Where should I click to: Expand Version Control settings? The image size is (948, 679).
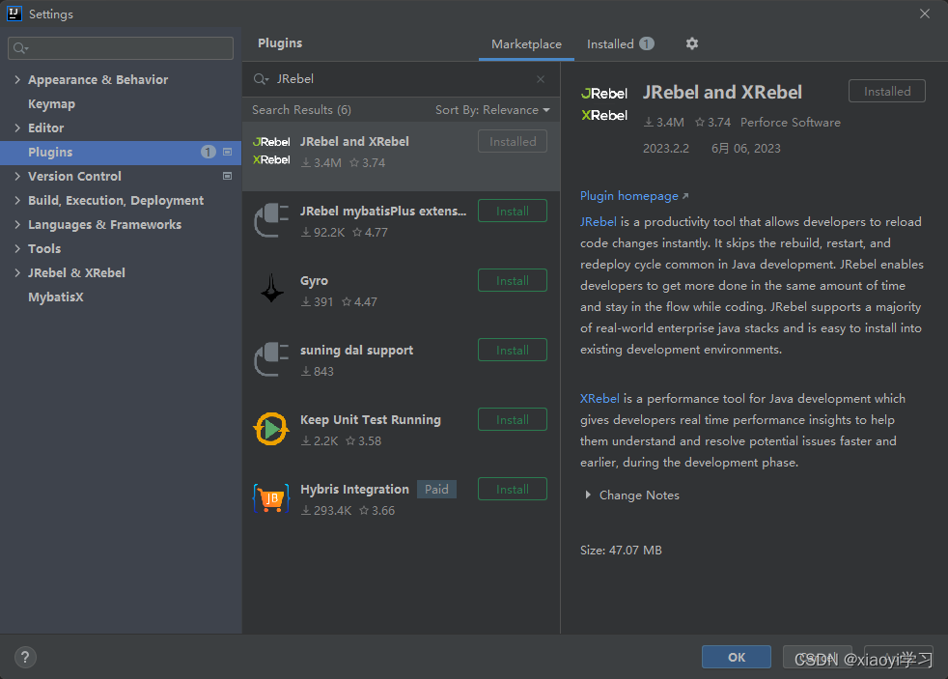coord(17,176)
